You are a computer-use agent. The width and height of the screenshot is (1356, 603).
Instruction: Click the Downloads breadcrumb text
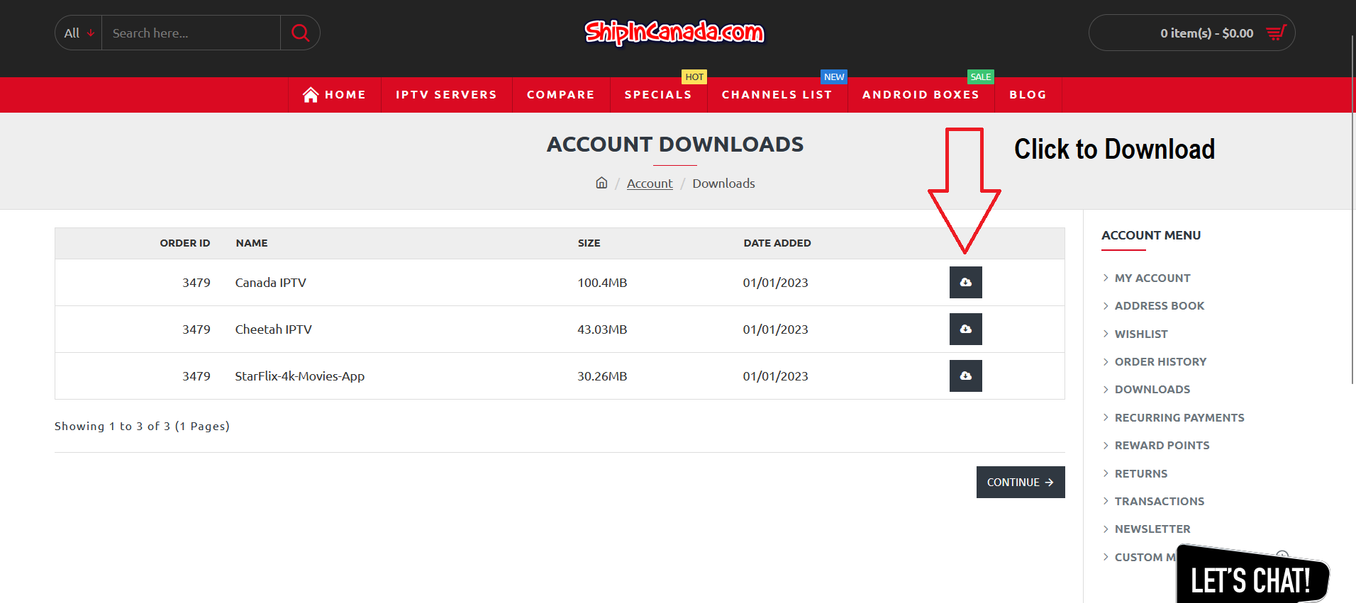click(x=723, y=184)
